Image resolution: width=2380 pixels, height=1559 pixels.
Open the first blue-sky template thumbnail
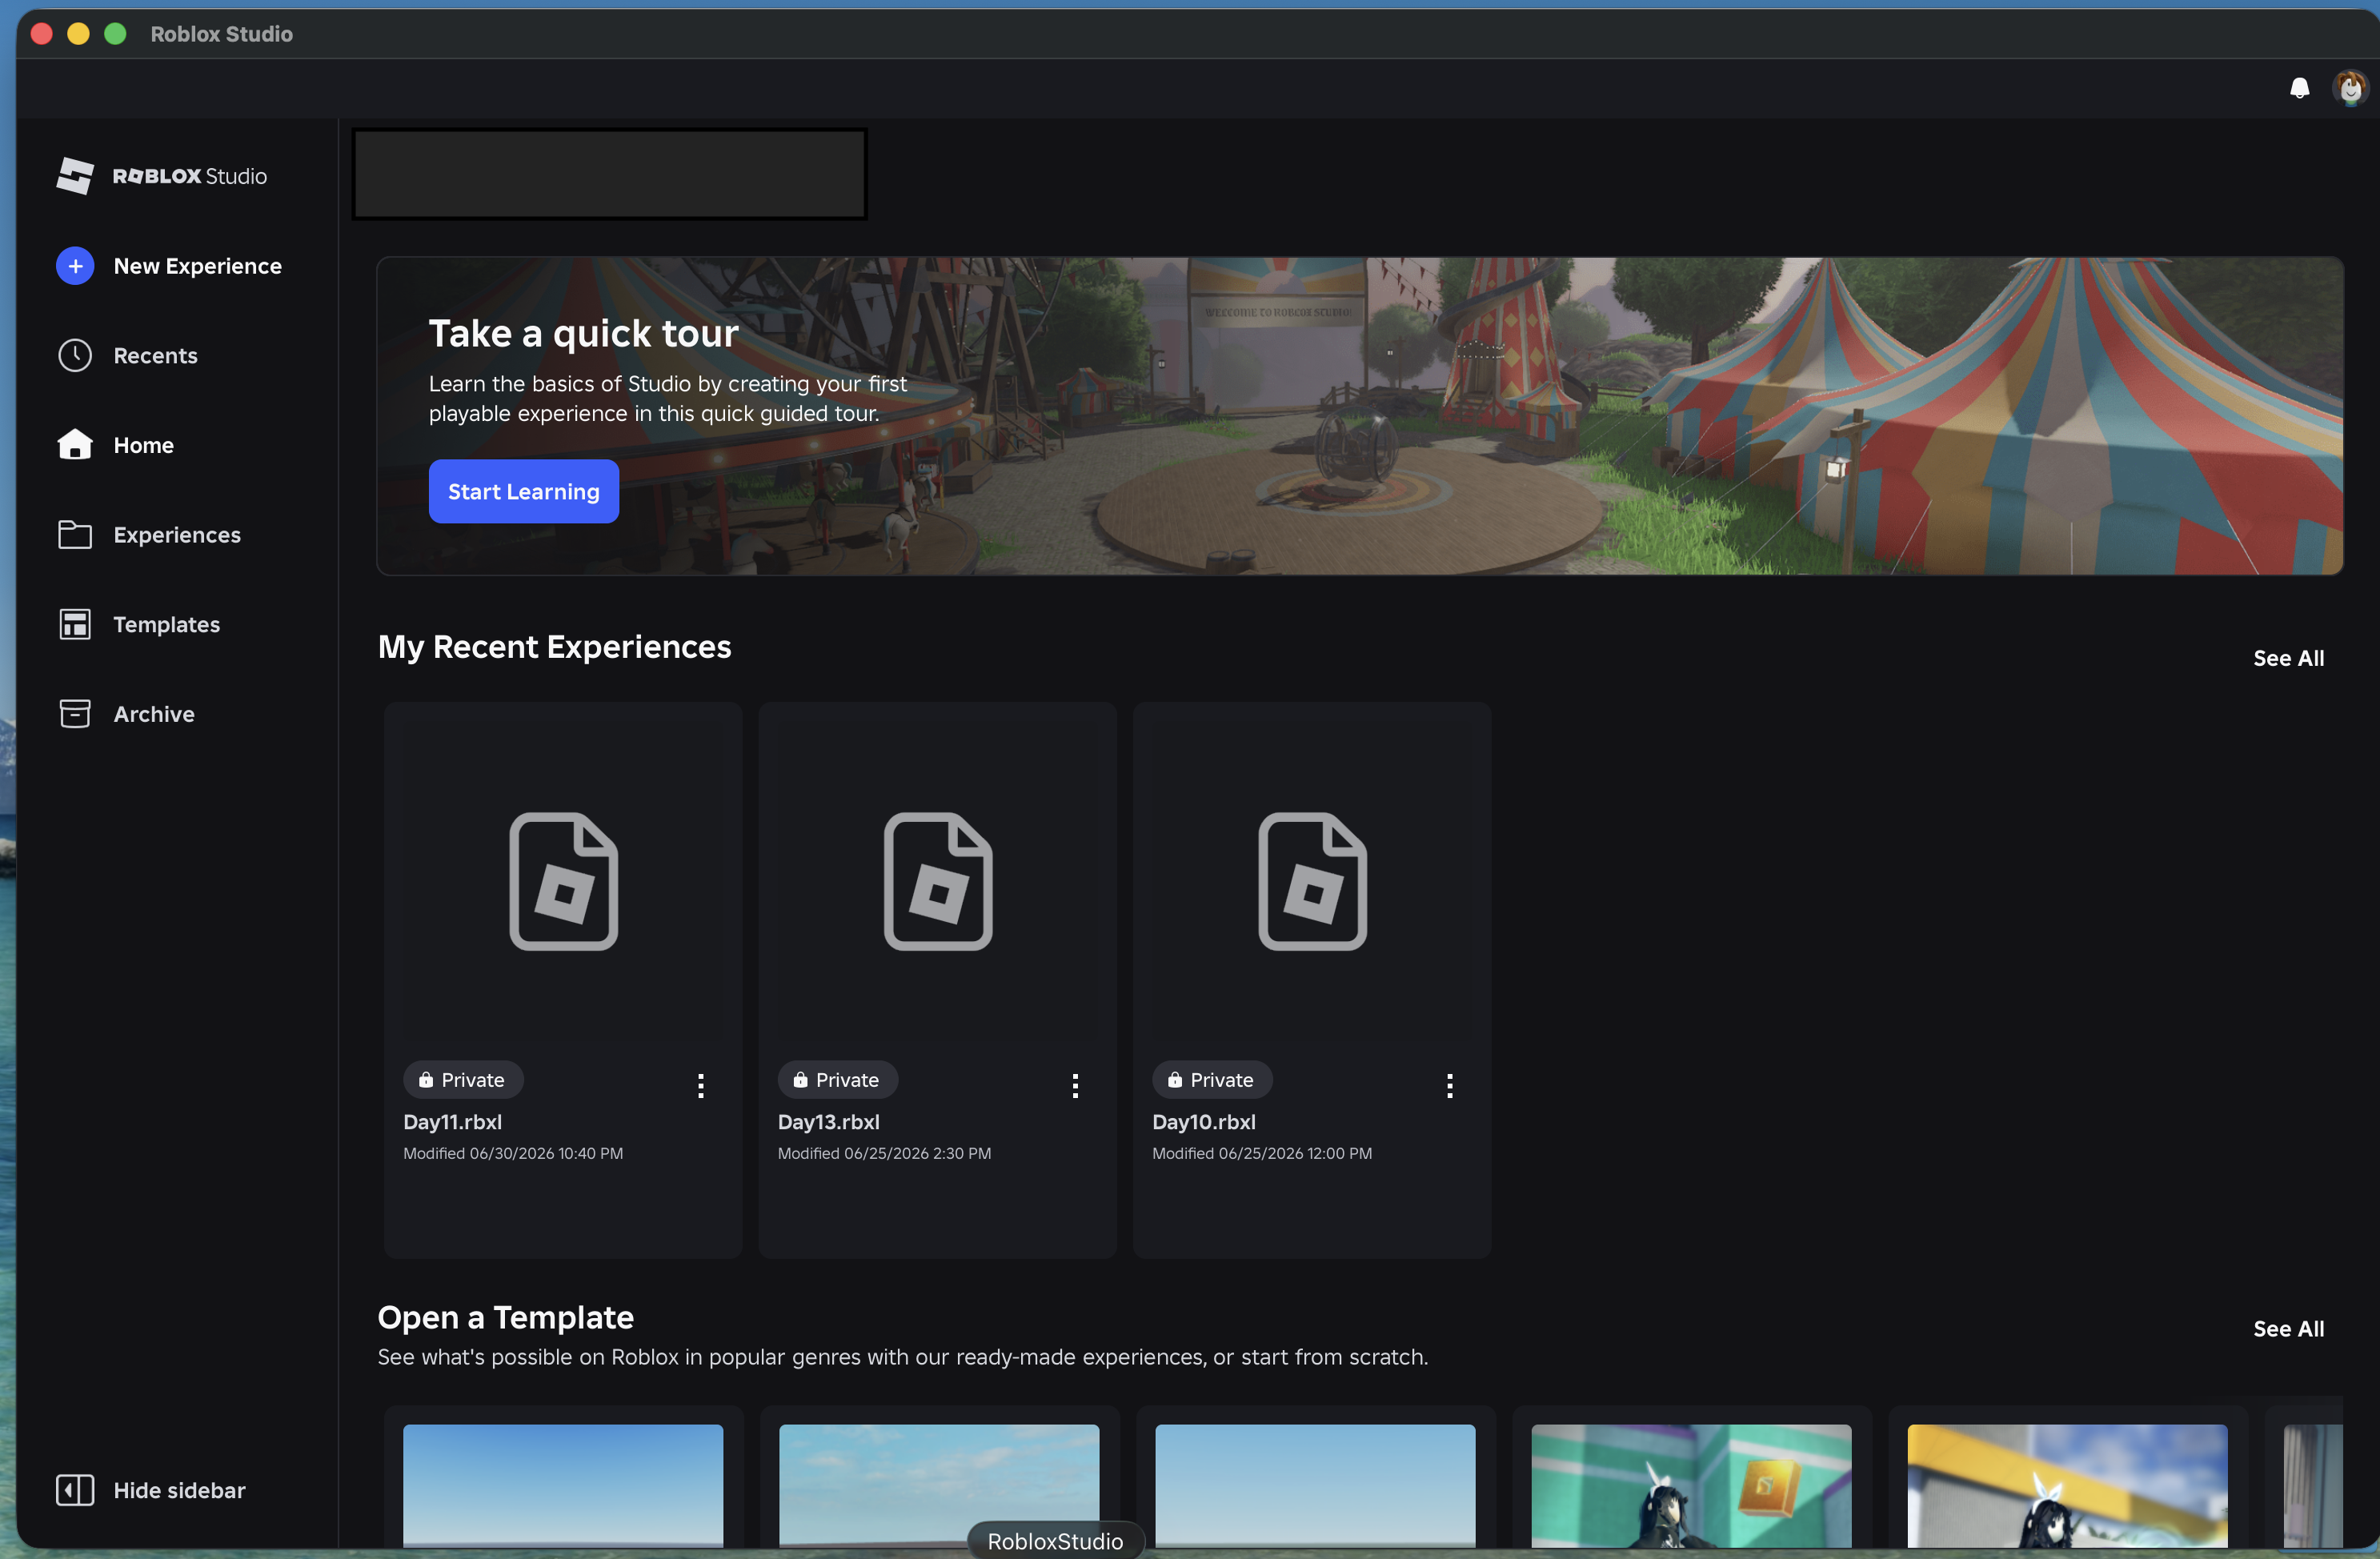(x=563, y=1485)
